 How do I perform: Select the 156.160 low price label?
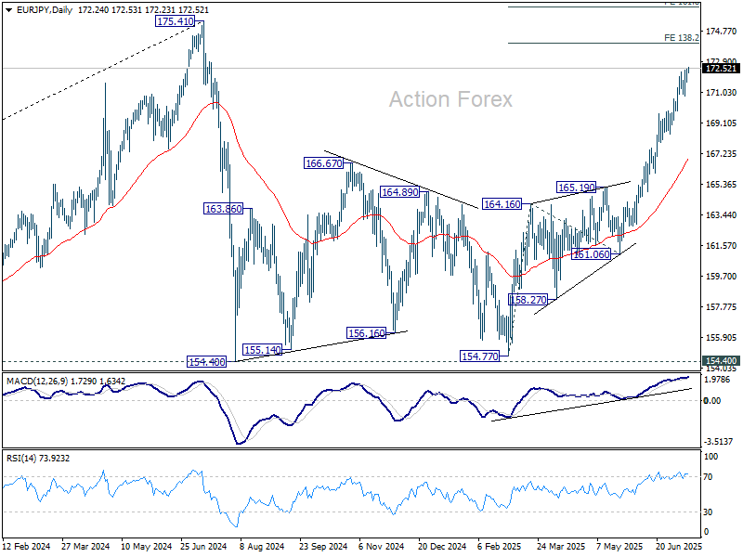366,332
